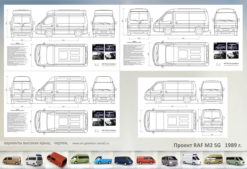Click the sheet number 3.1 label
The height and width of the screenshot is (169, 247).
tap(96, 131)
